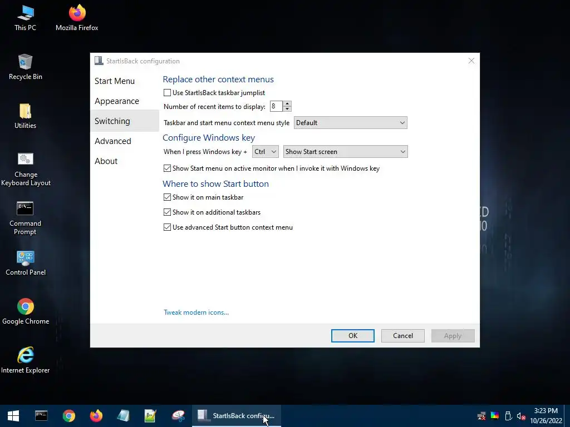
Task: Click the Tweak modern icons link
Action: click(196, 312)
